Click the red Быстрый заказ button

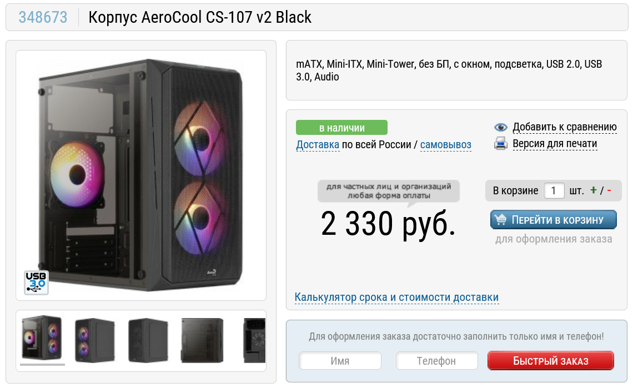[x=551, y=361]
